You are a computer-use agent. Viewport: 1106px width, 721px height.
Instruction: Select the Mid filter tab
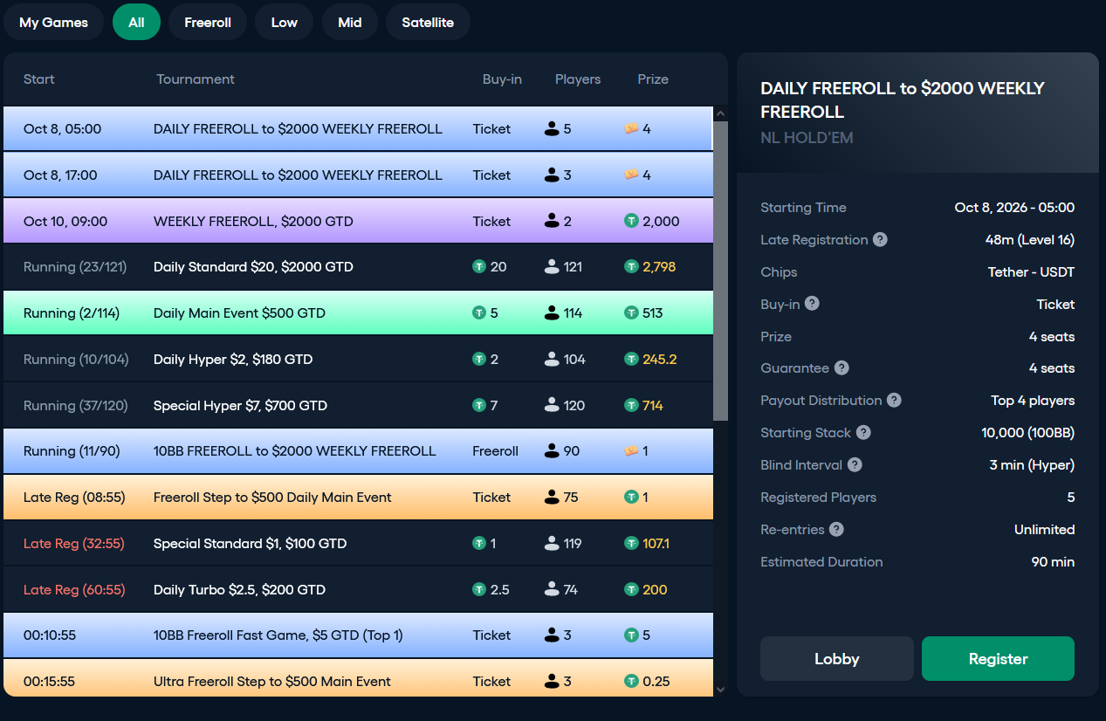350,23
